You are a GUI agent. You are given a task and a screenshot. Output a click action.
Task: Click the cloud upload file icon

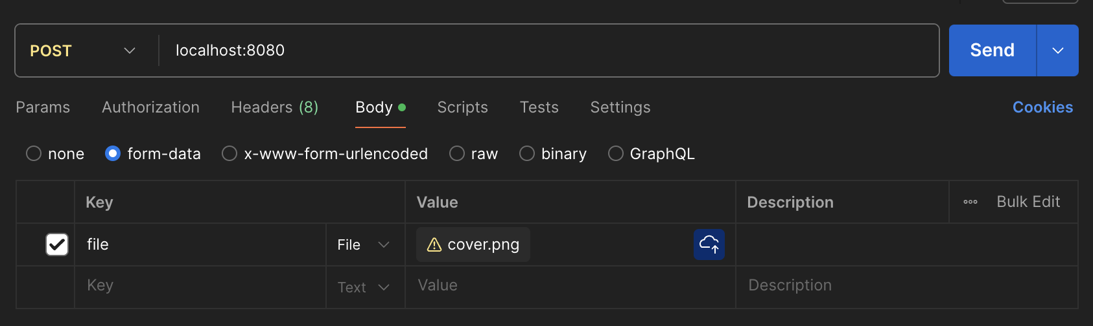[x=709, y=244]
